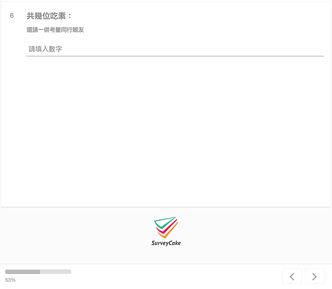
Task: Click the underline beneath the number field
Action: point(175,56)
